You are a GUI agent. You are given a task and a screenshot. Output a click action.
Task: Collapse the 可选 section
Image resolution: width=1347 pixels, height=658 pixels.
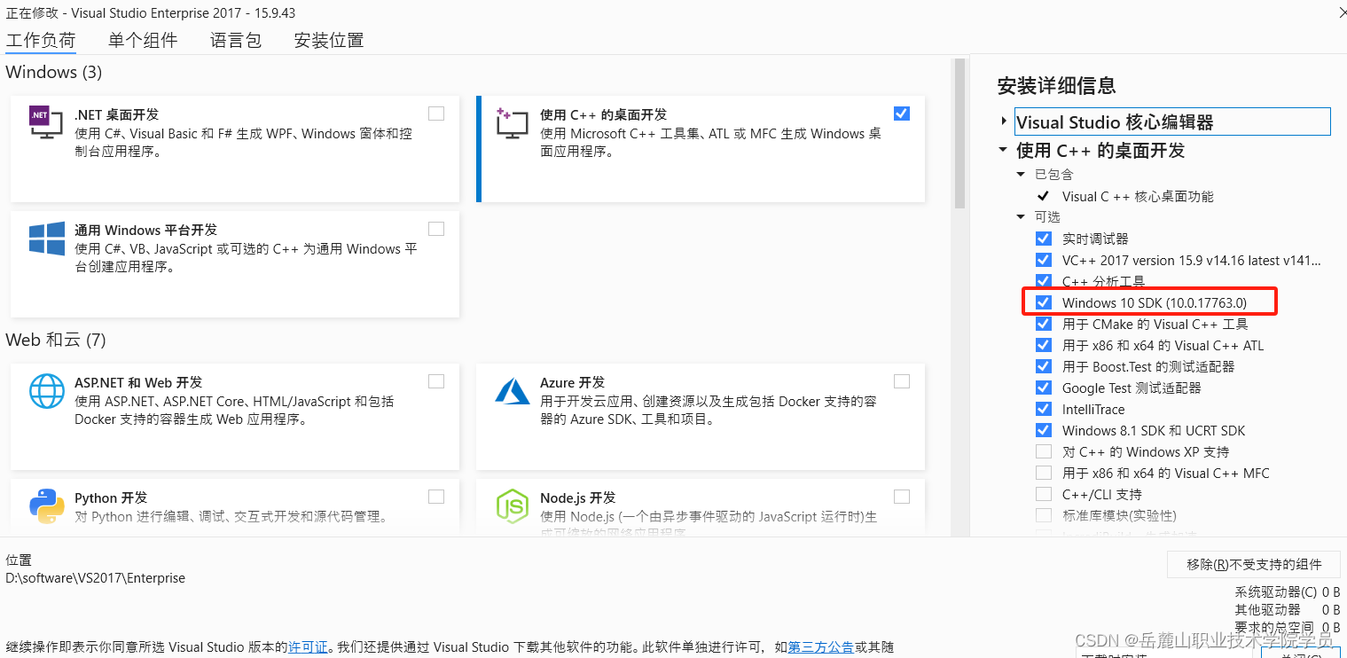[1020, 216]
